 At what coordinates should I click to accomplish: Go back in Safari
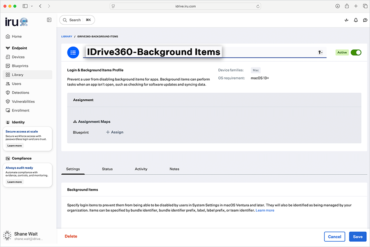40,6
